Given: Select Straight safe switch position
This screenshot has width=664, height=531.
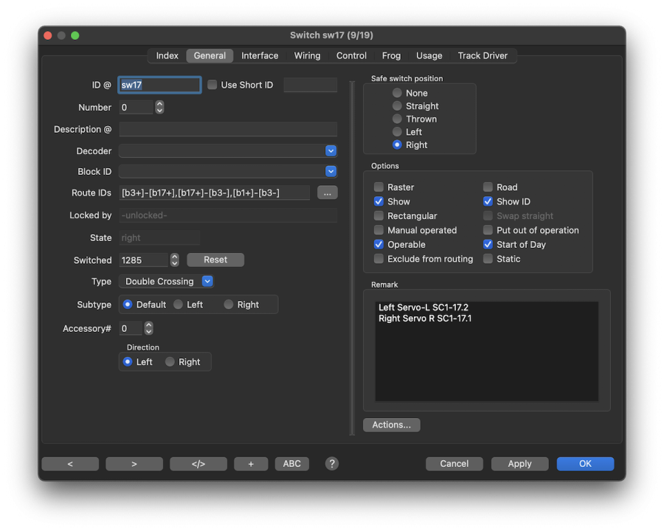Looking at the screenshot, I should click(398, 106).
